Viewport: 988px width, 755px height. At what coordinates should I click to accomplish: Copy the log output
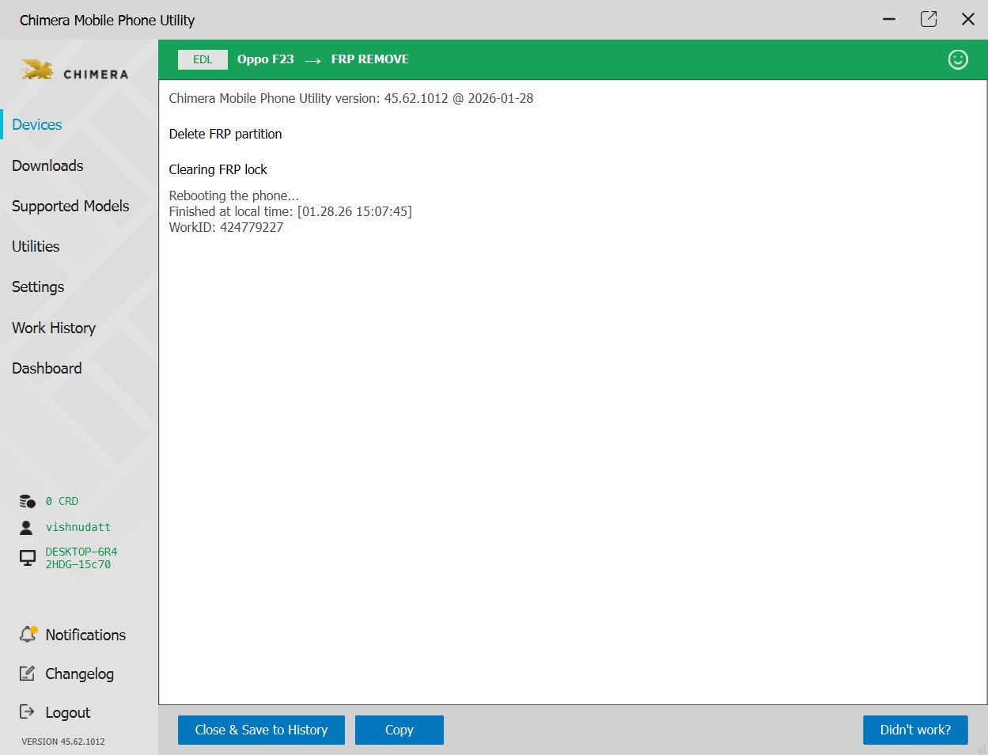coord(399,730)
